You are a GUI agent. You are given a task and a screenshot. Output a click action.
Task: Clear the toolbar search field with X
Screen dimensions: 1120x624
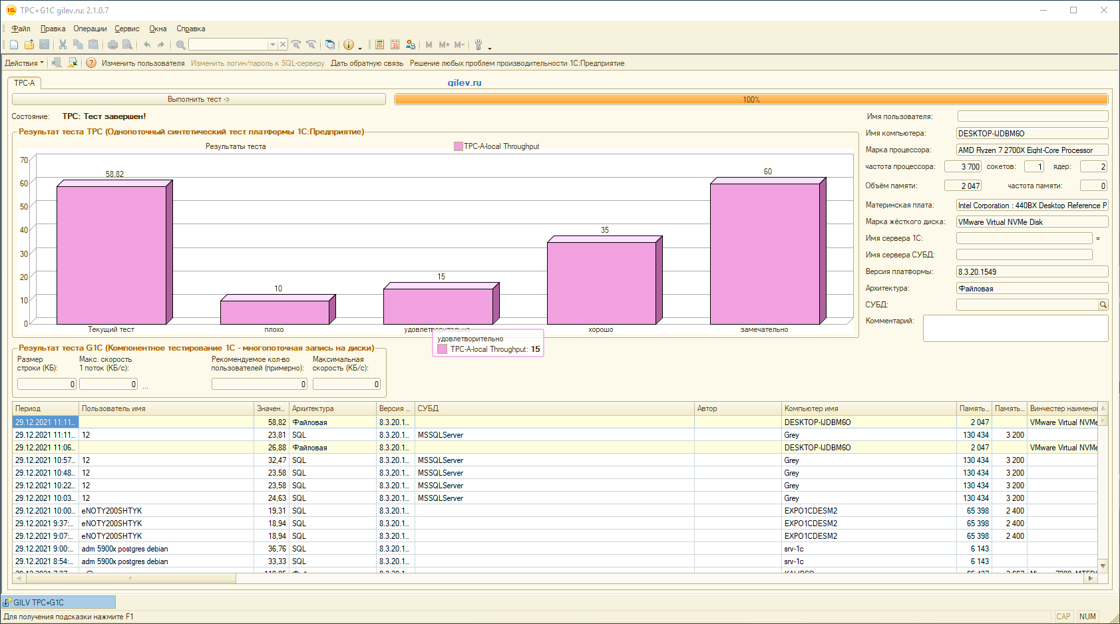click(283, 45)
